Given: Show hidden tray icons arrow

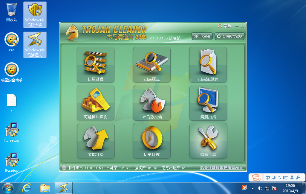Looking at the screenshot, I should pos(253,188).
